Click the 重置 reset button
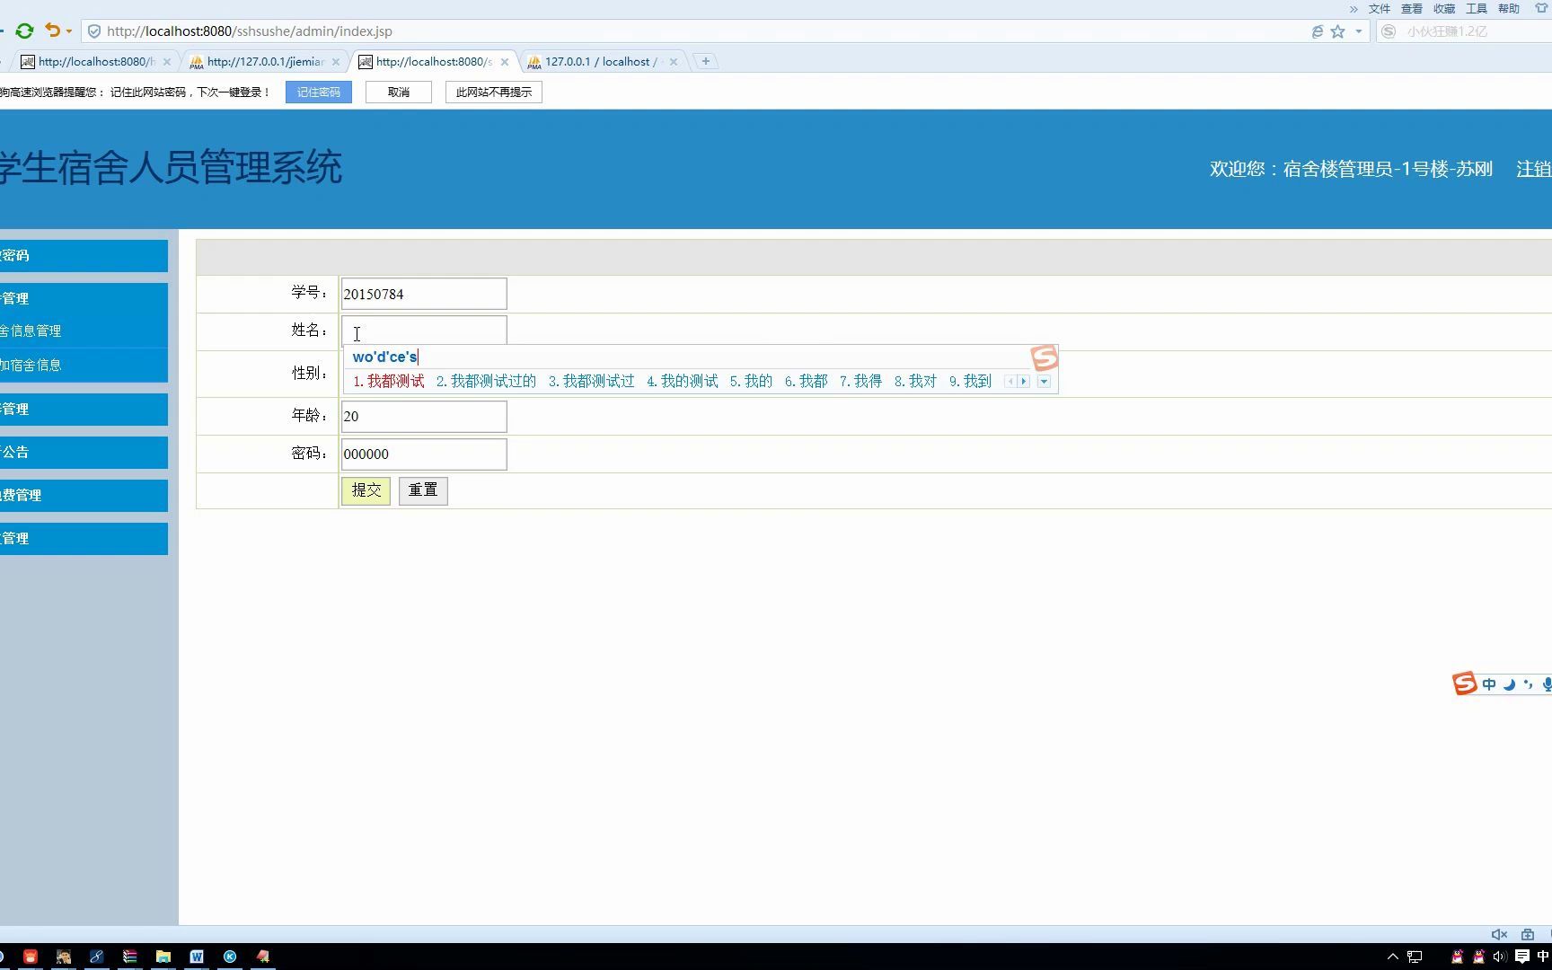Viewport: 1552px width, 970px height. coord(423,490)
